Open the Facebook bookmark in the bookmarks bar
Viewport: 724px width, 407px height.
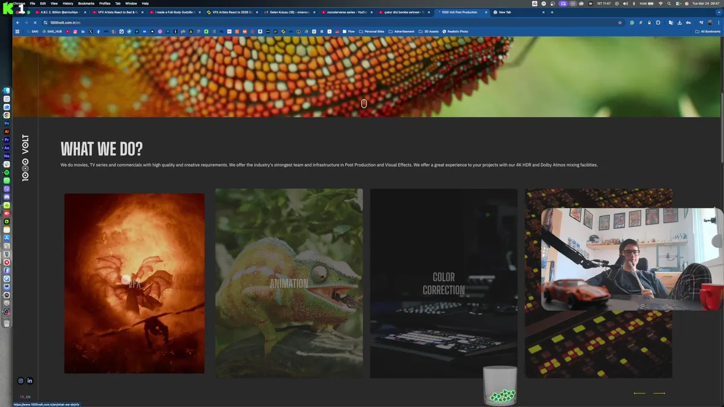point(98,32)
